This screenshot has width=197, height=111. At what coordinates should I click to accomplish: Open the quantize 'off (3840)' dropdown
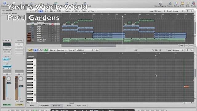click(85, 50)
